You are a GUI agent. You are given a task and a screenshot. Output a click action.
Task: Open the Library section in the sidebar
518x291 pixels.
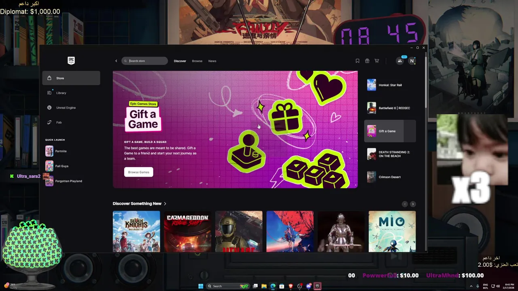71,93
